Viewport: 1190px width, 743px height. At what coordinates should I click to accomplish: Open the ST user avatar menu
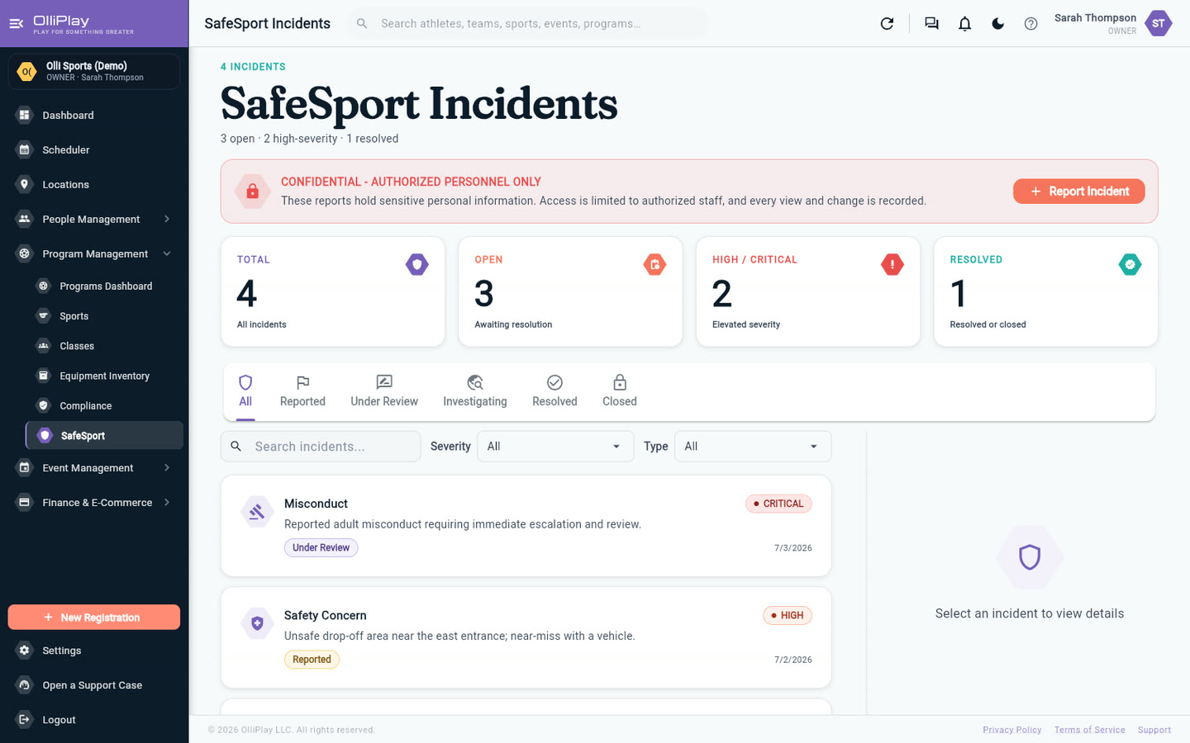1158,23
